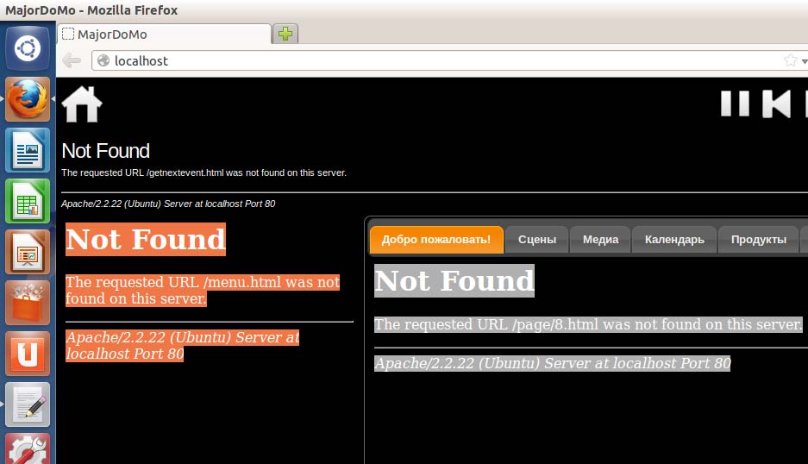Switch to Сцены tab
The width and height of the screenshot is (808, 464).
click(537, 240)
